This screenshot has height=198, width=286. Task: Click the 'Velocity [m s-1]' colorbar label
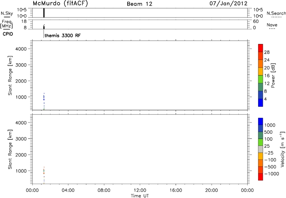(x=282, y=149)
